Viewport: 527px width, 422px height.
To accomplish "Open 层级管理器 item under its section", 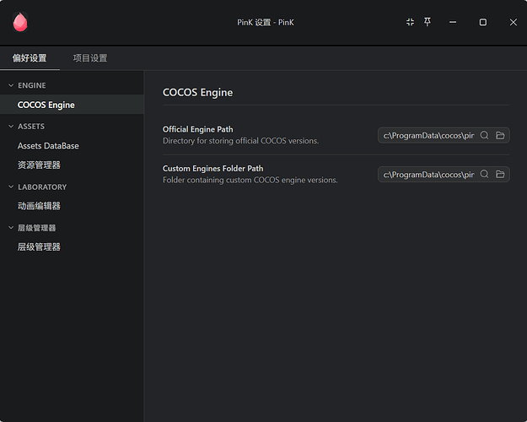I will (72, 247).
